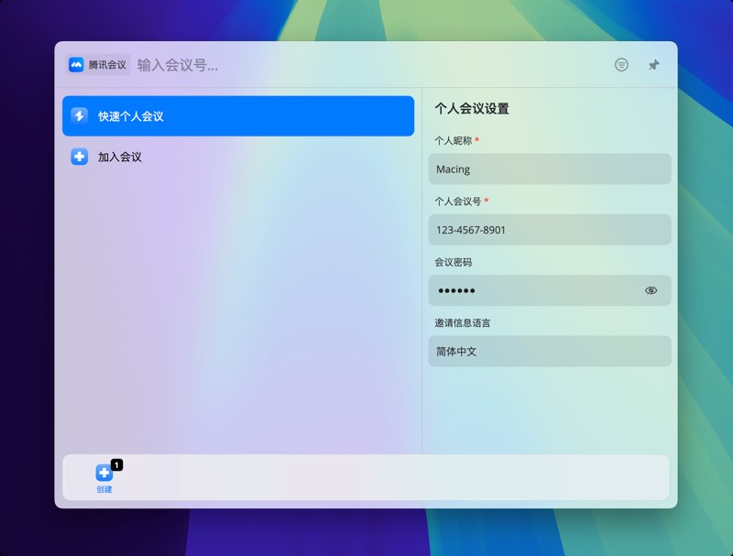
Task: Click the 个人会议号 label text
Action: click(x=457, y=202)
